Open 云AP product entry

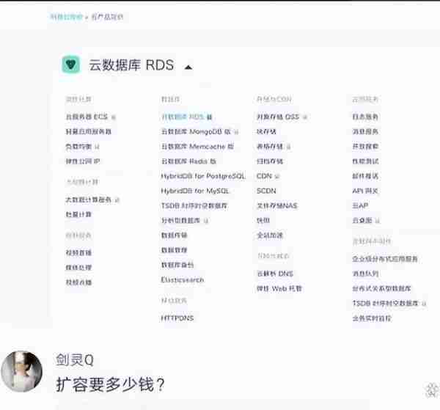click(x=360, y=206)
